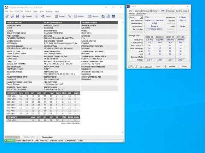This screenshot has height=153, width=205.
Task: Open the Report toolbar option
Action: 60,16
